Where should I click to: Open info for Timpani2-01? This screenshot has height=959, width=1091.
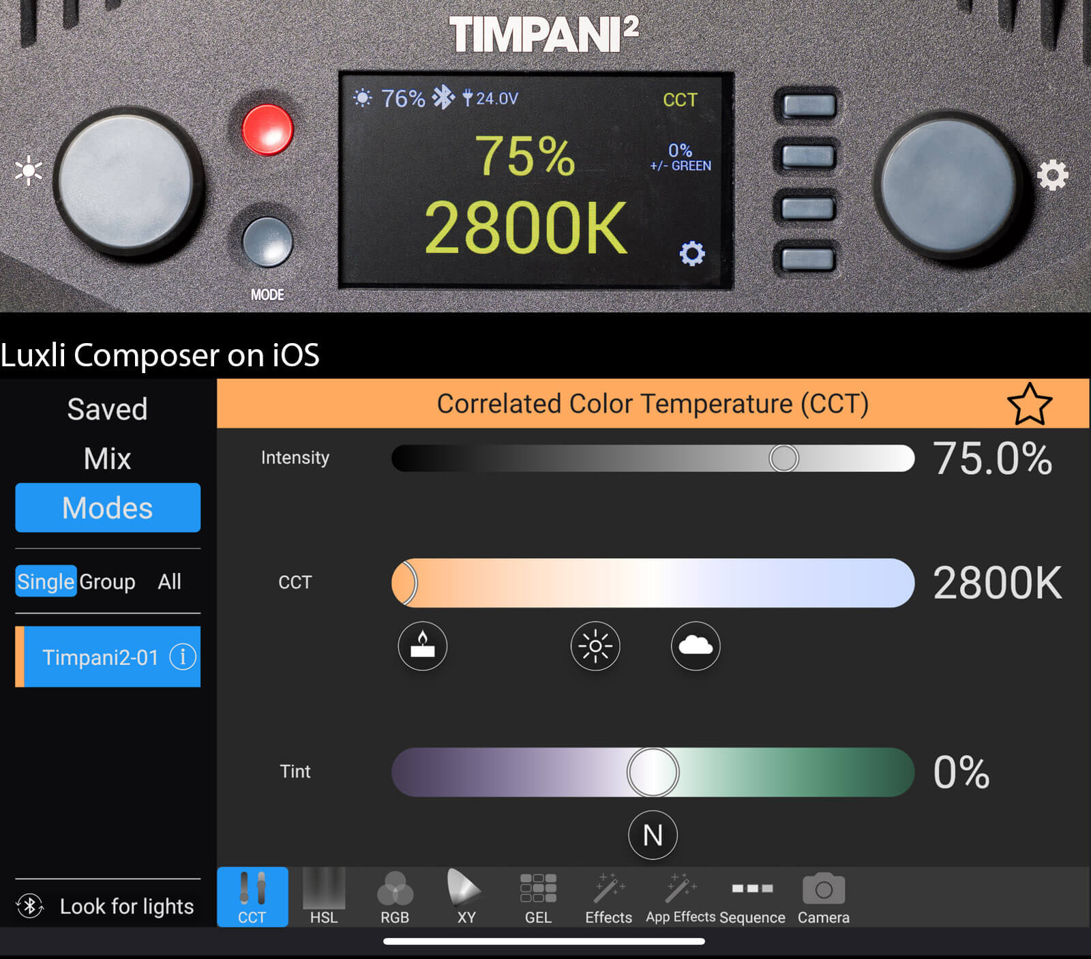pos(182,657)
